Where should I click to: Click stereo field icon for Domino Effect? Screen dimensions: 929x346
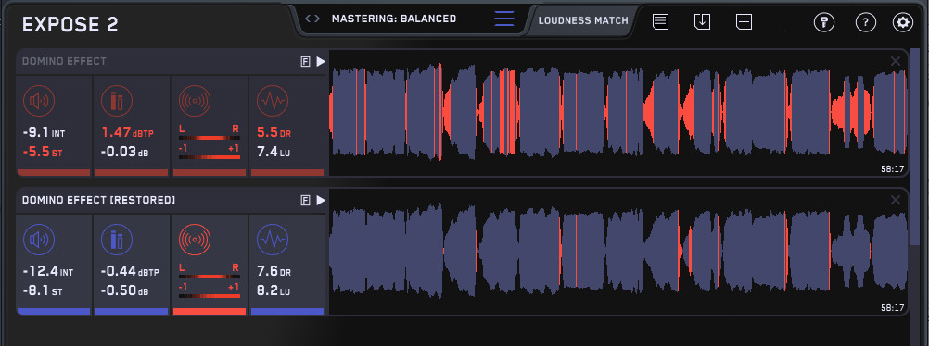[x=195, y=101]
